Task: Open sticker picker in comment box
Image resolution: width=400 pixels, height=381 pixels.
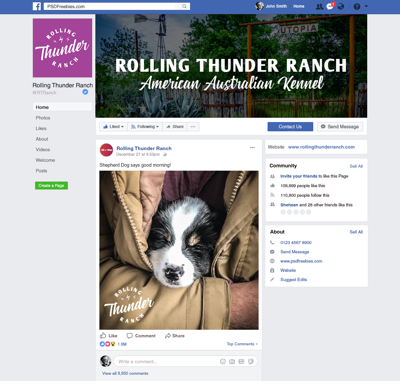Action: (251, 361)
